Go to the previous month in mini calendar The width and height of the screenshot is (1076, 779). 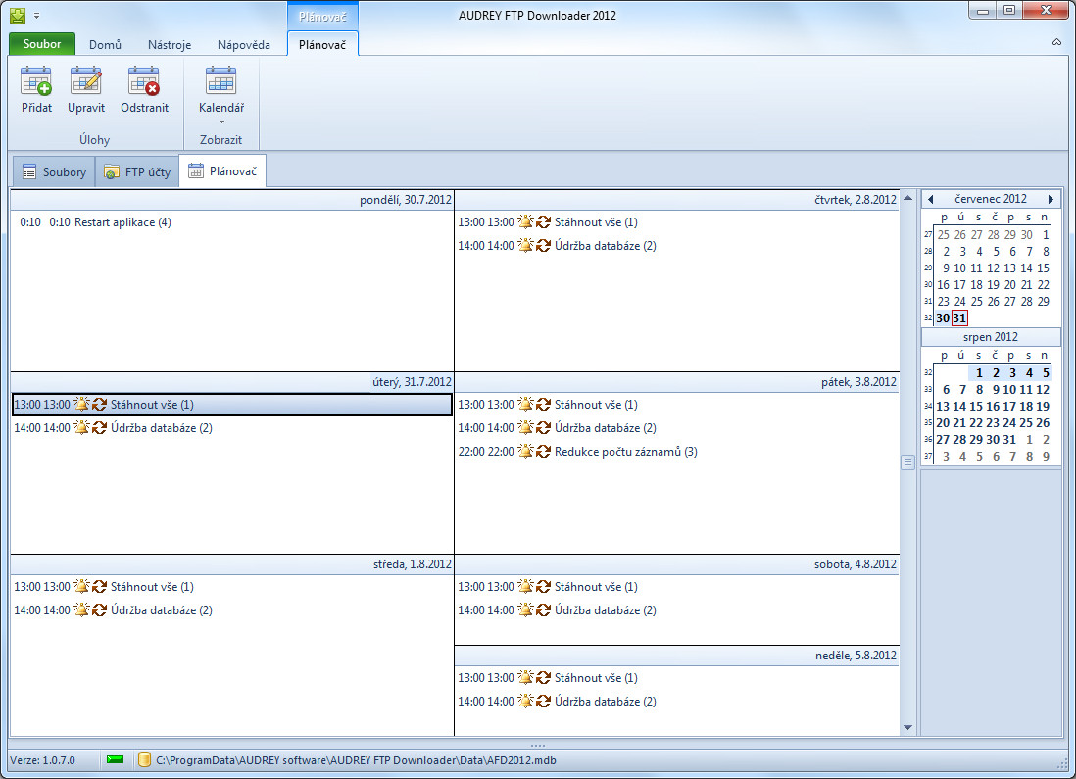(931, 199)
